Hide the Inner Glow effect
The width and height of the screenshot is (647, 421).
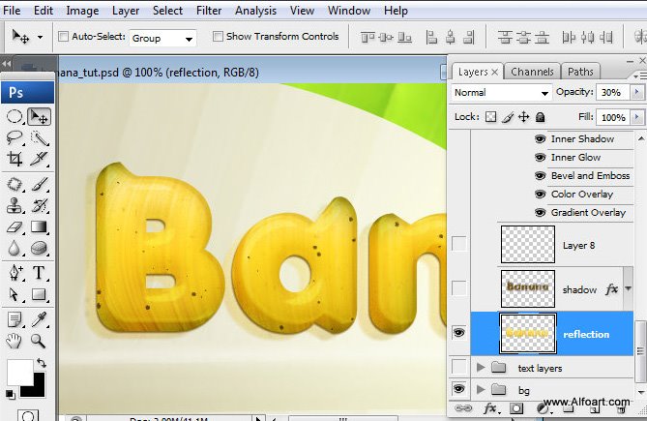click(x=540, y=157)
